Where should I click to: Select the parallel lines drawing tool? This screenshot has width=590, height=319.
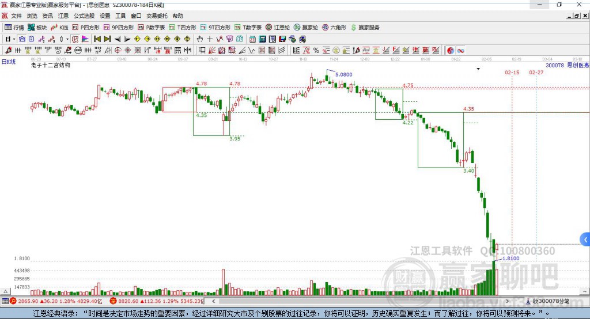pos(282,51)
